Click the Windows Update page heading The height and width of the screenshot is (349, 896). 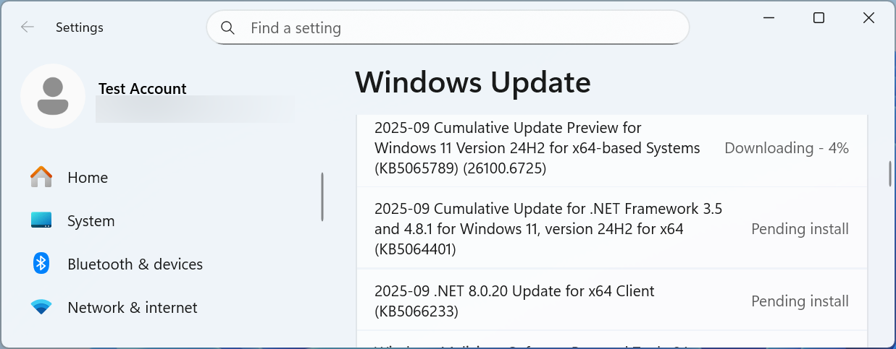pyautogui.click(x=473, y=82)
